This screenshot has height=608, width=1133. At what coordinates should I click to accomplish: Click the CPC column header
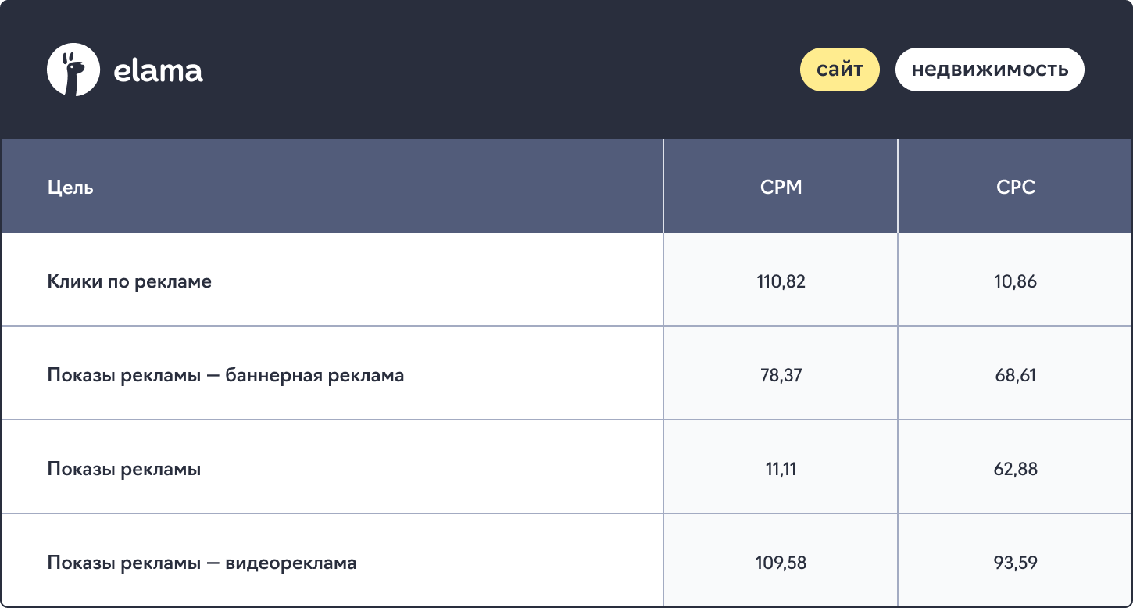coord(1016,187)
